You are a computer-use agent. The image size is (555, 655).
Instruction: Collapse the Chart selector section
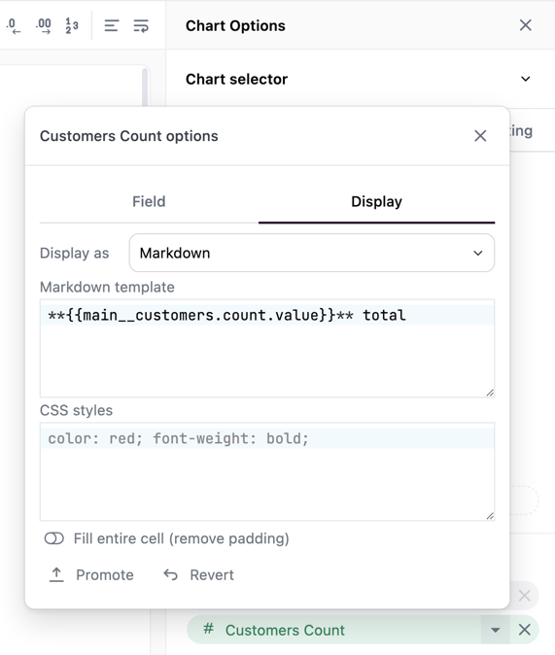[x=525, y=79]
